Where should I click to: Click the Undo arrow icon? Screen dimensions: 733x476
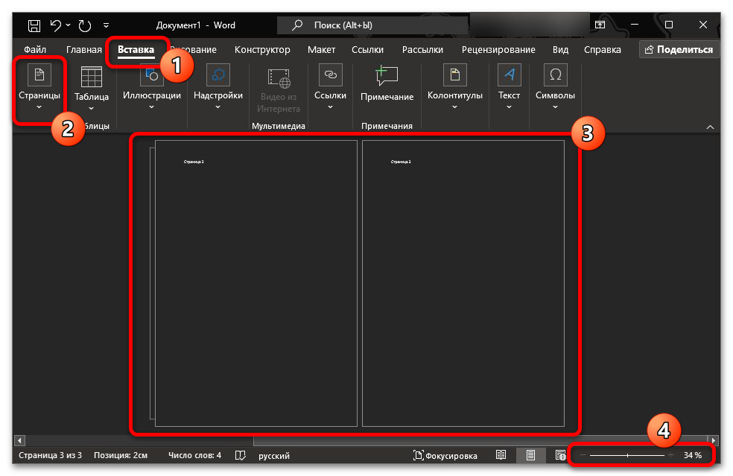point(55,25)
